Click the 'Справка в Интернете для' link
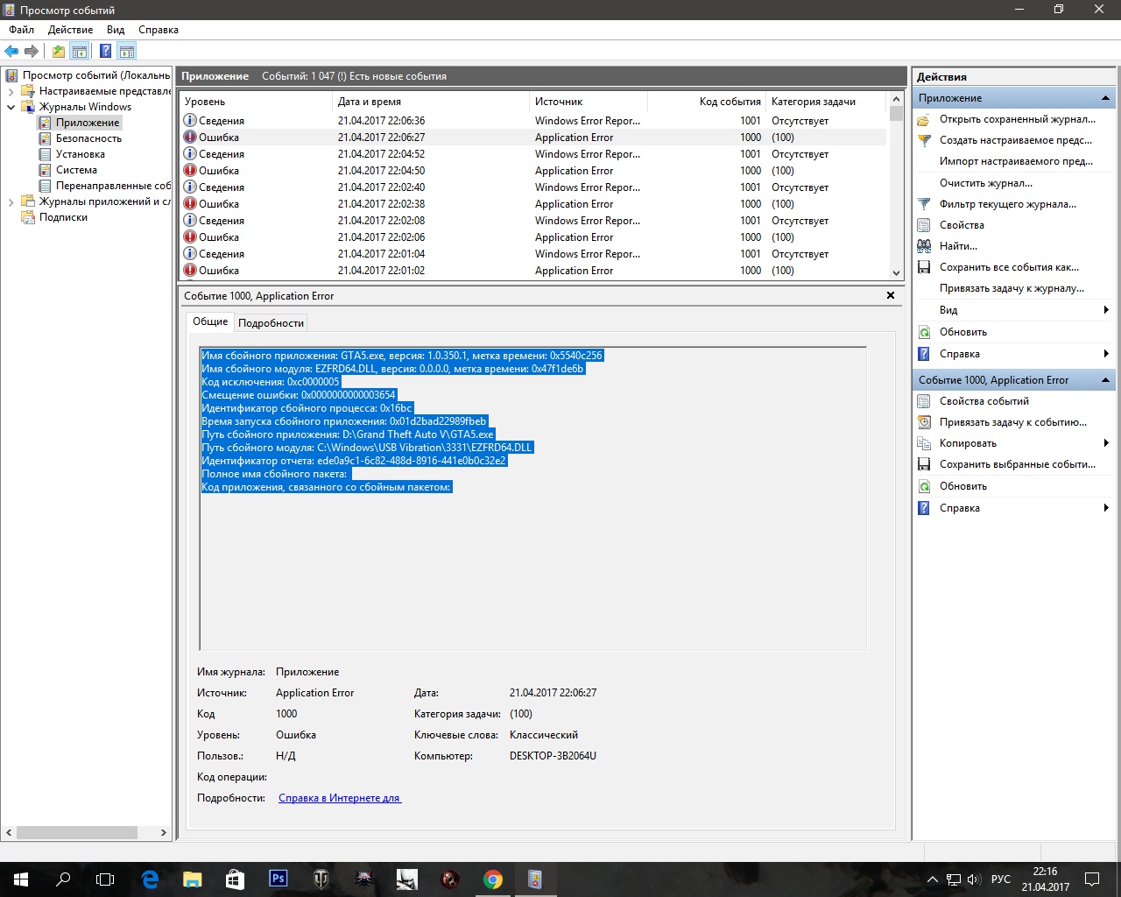 (340, 798)
